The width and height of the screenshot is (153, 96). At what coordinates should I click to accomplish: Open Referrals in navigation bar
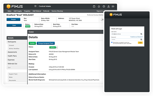coord(46,11)
